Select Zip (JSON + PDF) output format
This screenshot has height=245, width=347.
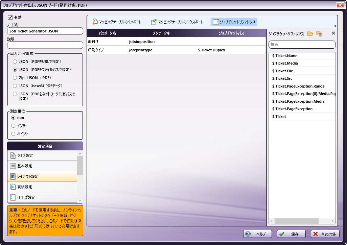pos(15,78)
